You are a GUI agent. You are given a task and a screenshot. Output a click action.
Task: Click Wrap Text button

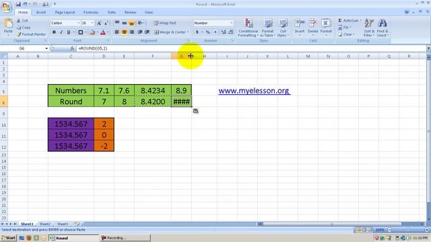click(165, 23)
